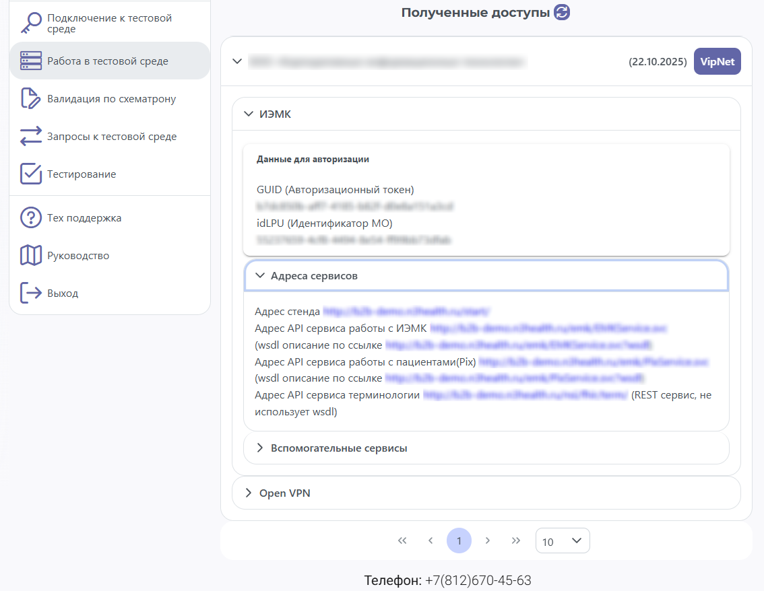Screen dimensions: 764x591
Task: Select page 1 in pagination
Action: (x=459, y=541)
